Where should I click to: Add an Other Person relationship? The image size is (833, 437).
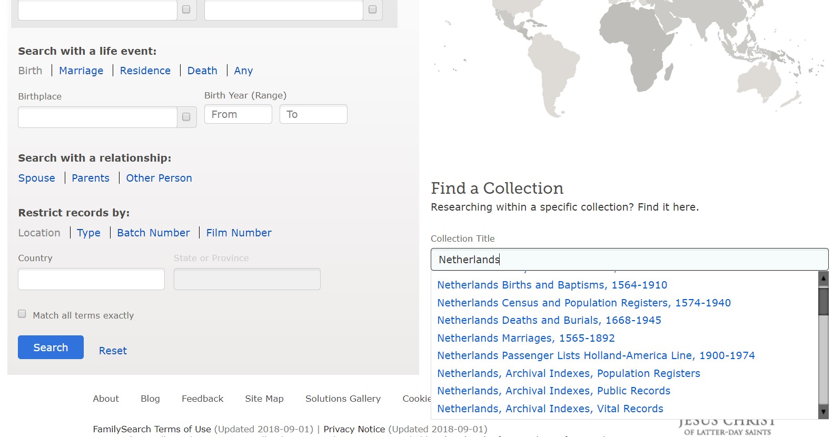coord(159,178)
